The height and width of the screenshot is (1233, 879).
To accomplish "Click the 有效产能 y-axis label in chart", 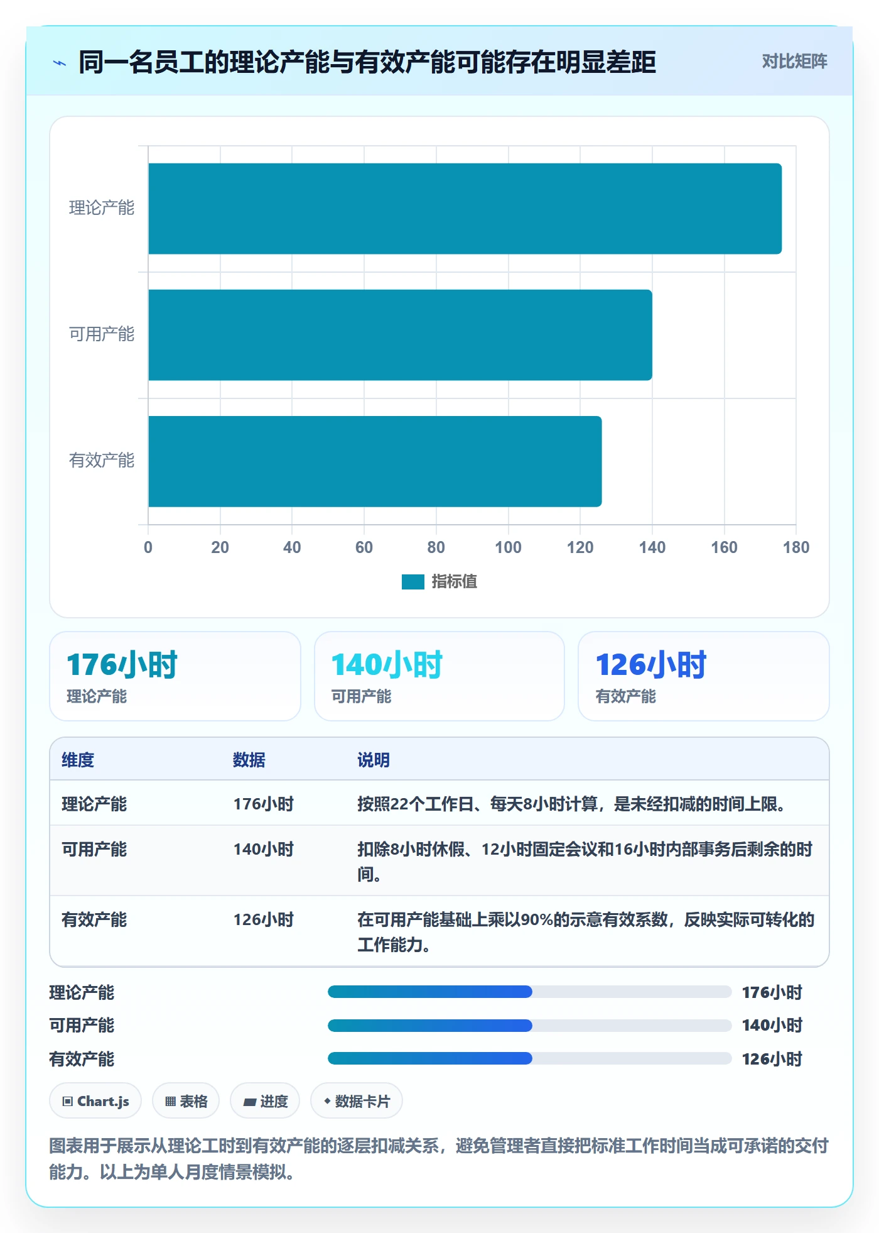I will 102,461.
